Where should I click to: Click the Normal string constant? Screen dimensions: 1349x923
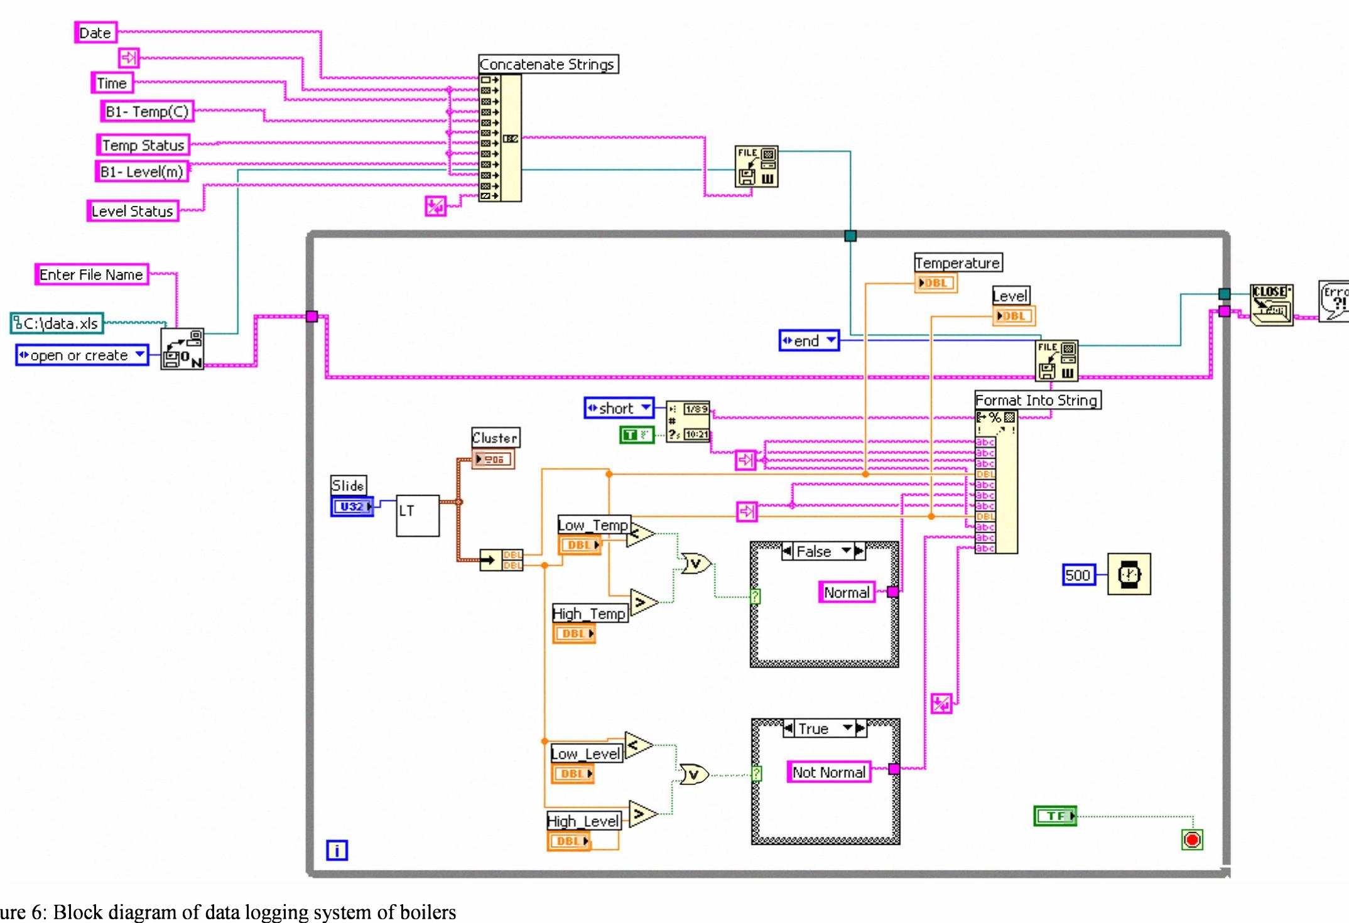(847, 592)
